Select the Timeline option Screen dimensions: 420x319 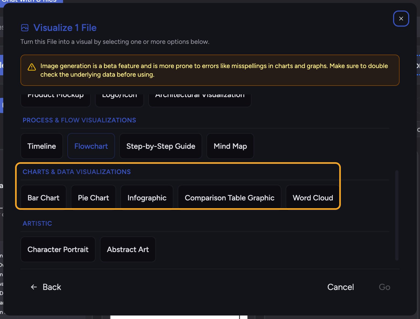pos(42,146)
